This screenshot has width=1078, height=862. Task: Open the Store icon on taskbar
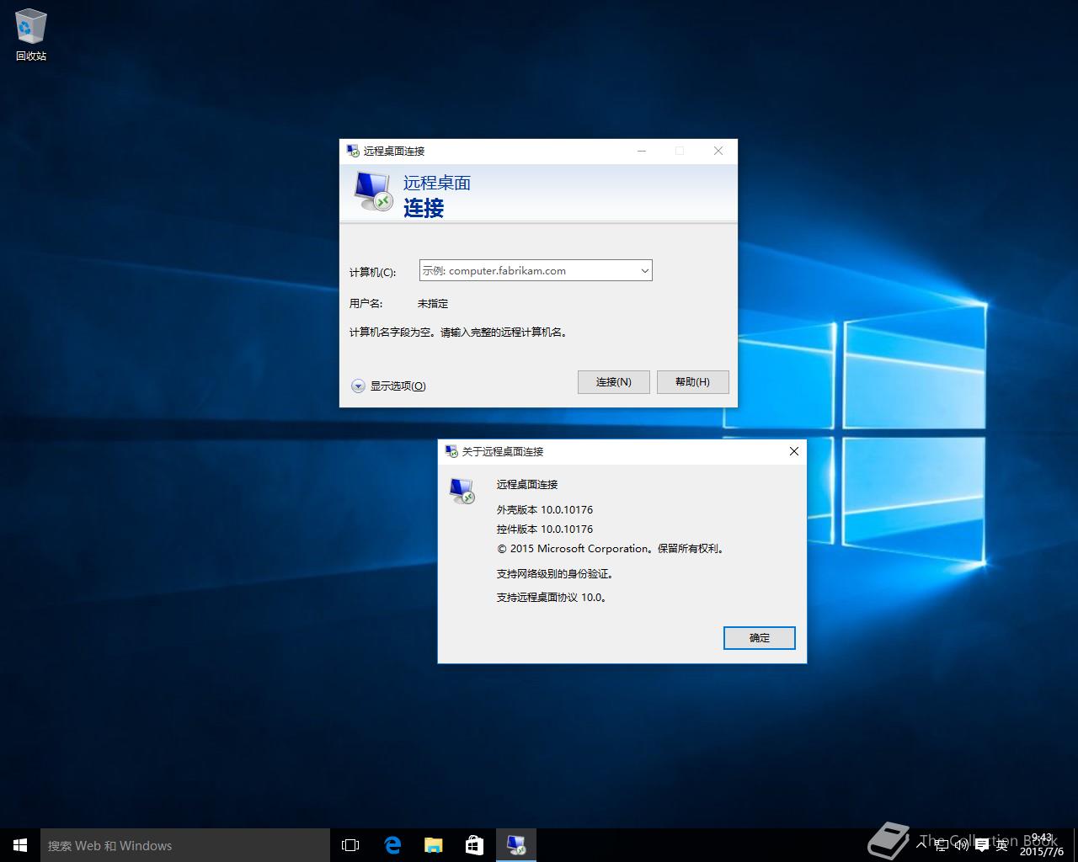pyautogui.click(x=475, y=845)
